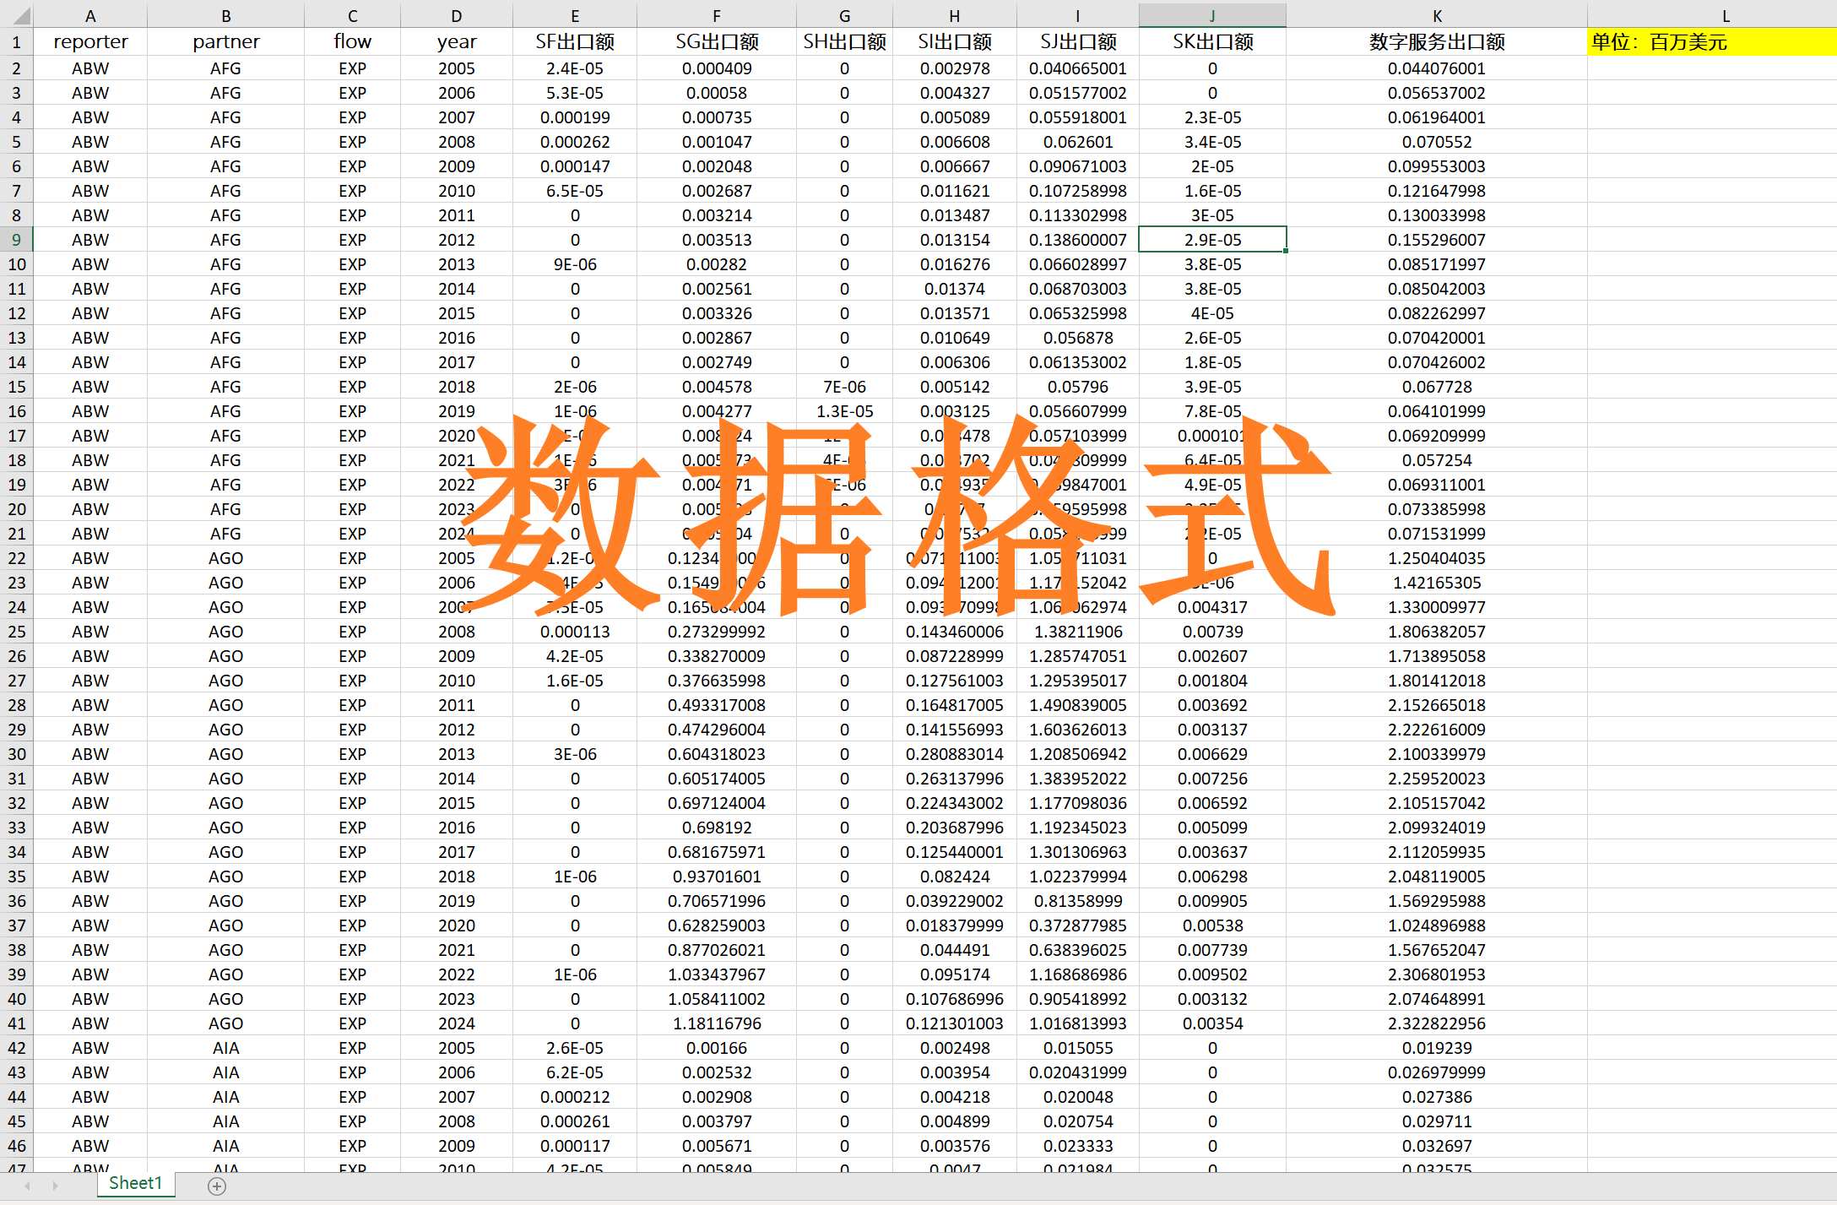Select the active cell showing 2.9E-05

[x=1211, y=240]
